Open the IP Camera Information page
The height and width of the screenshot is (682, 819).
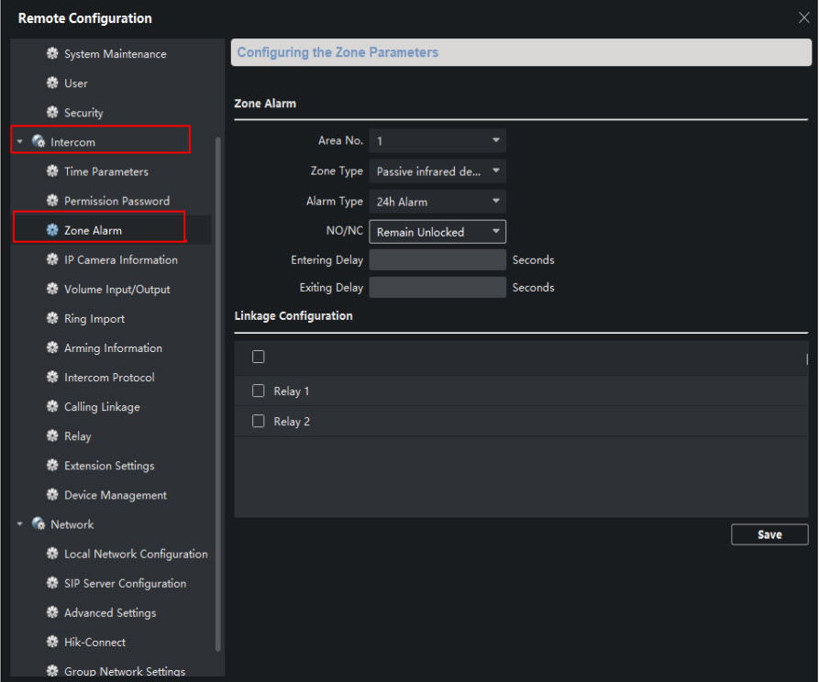click(120, 260)
